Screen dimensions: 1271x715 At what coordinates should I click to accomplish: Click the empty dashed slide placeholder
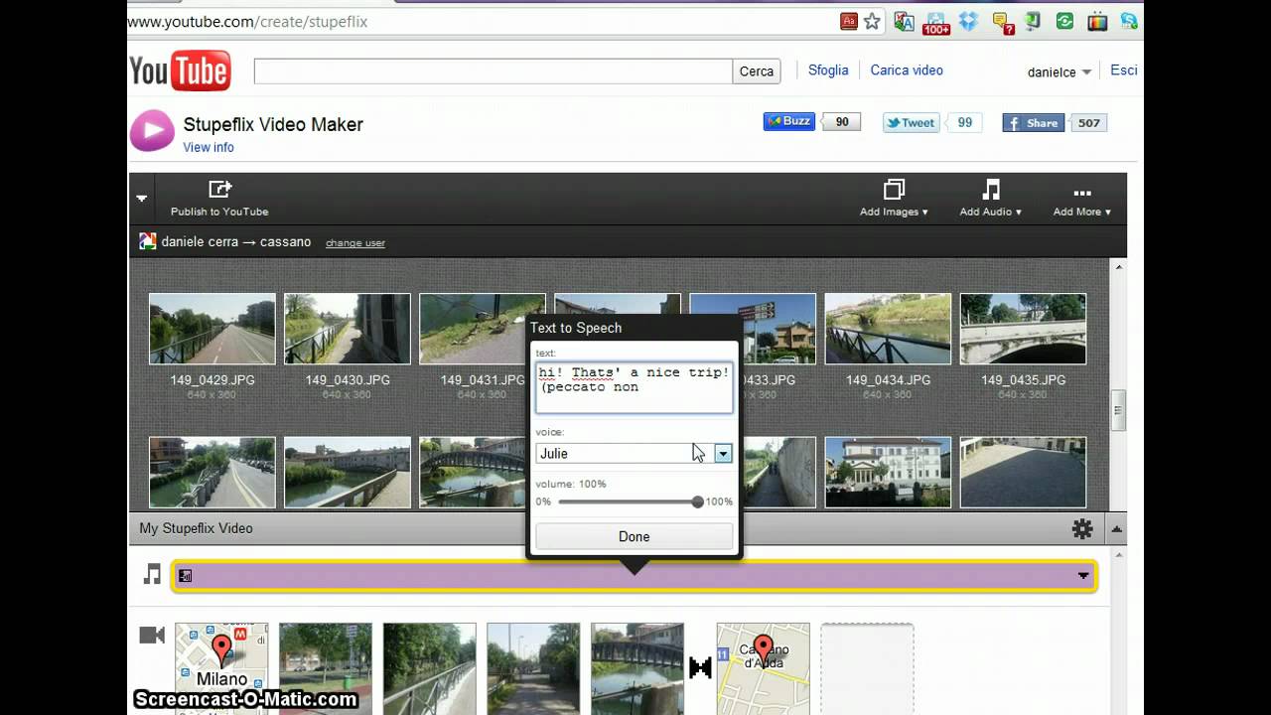867,668
